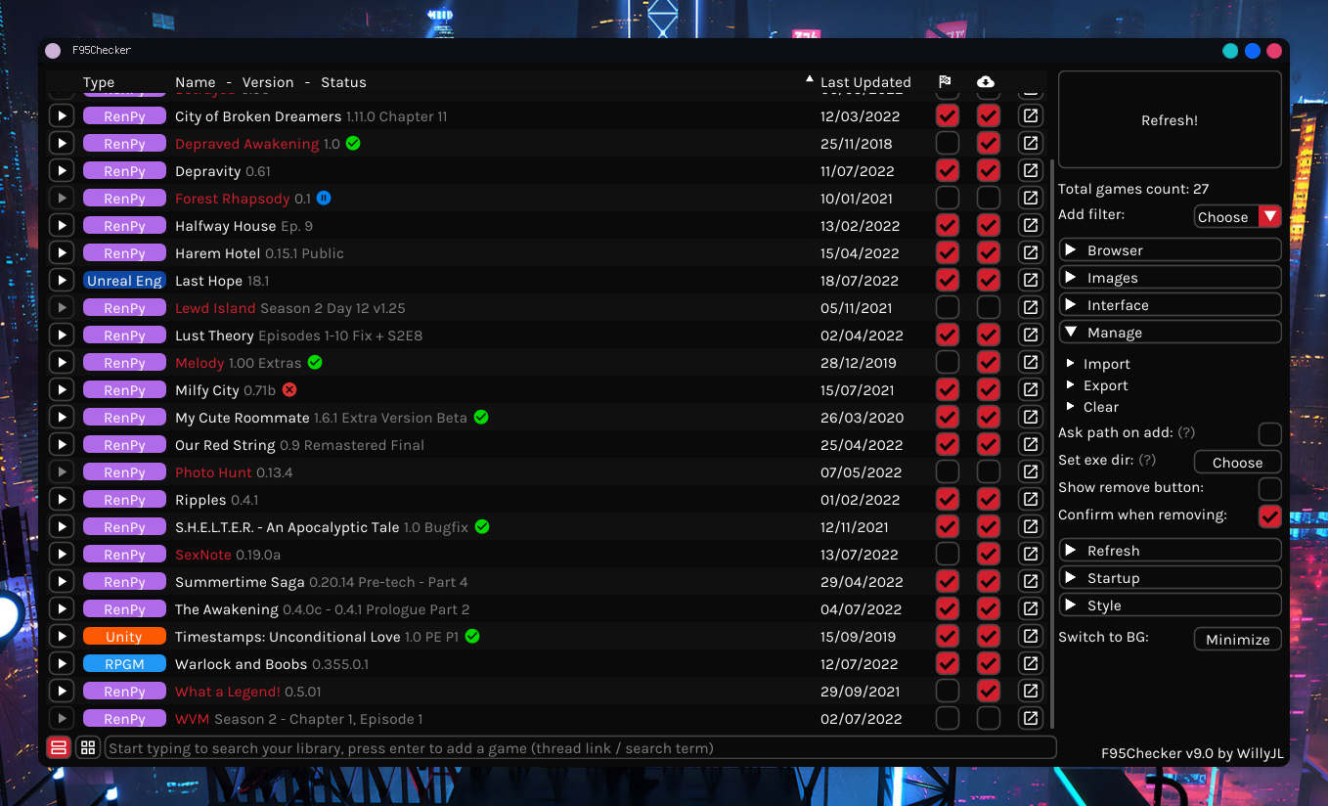Click play button for Depravity row

pos(62,171)
